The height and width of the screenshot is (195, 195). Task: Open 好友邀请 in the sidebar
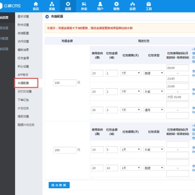pos(23,58)
